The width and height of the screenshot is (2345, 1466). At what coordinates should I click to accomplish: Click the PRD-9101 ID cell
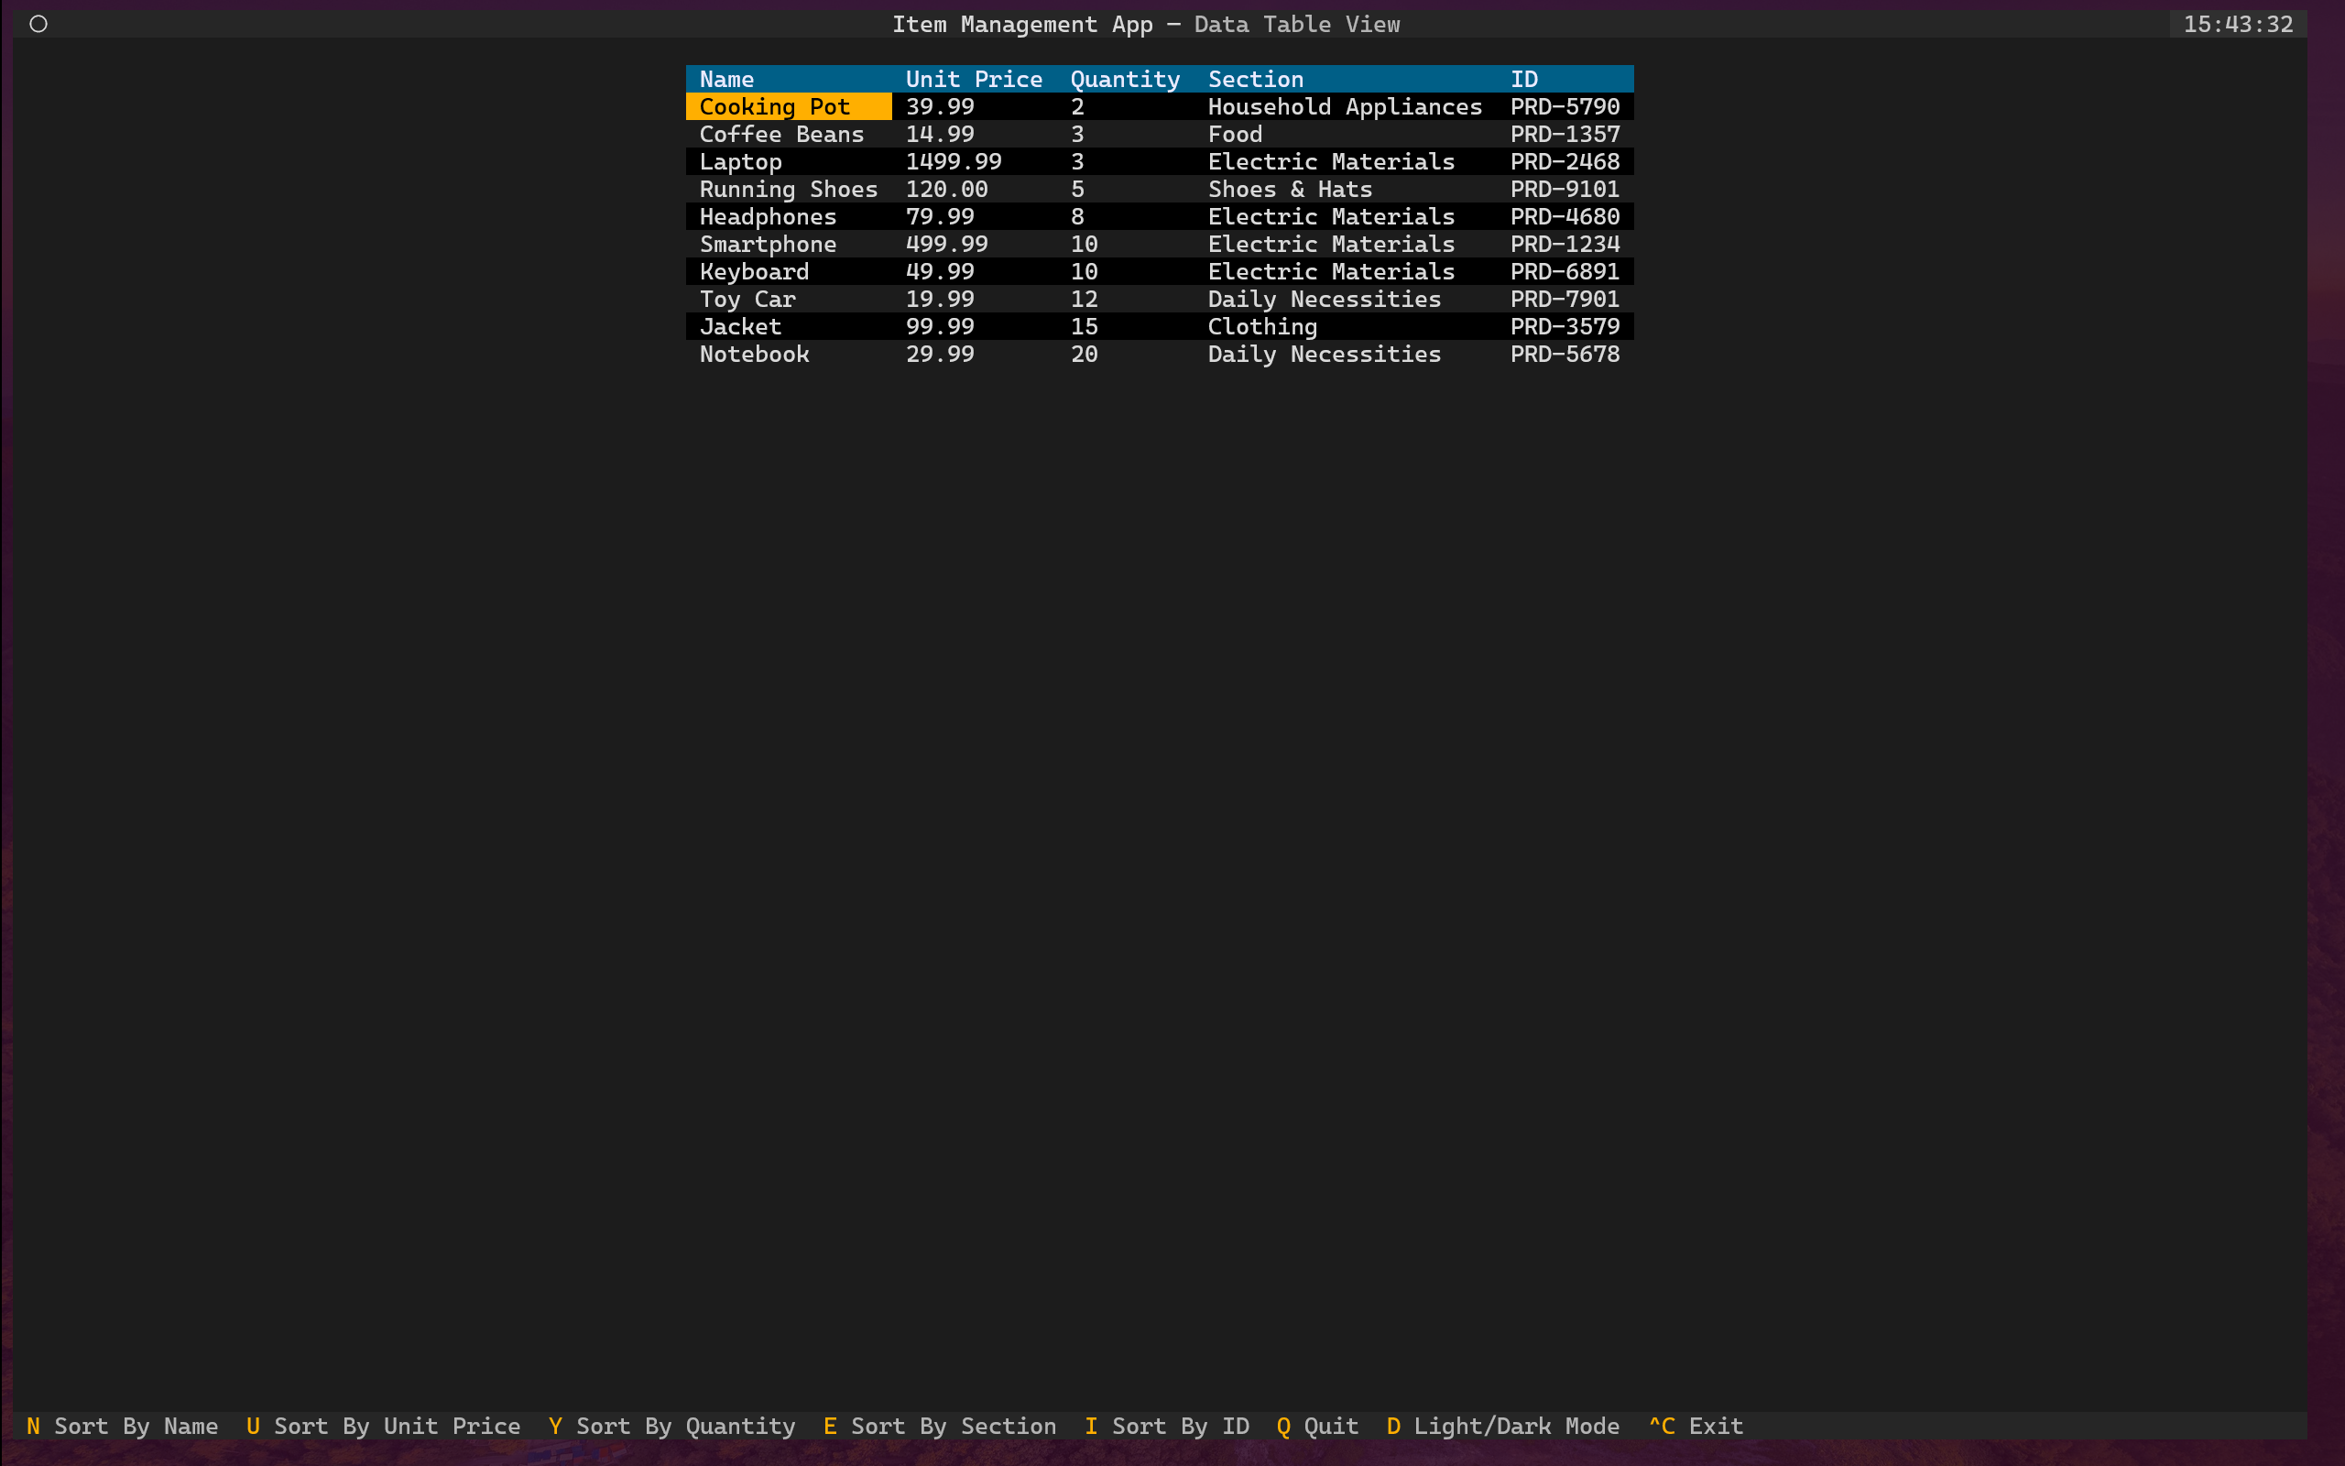point(1565,189)
